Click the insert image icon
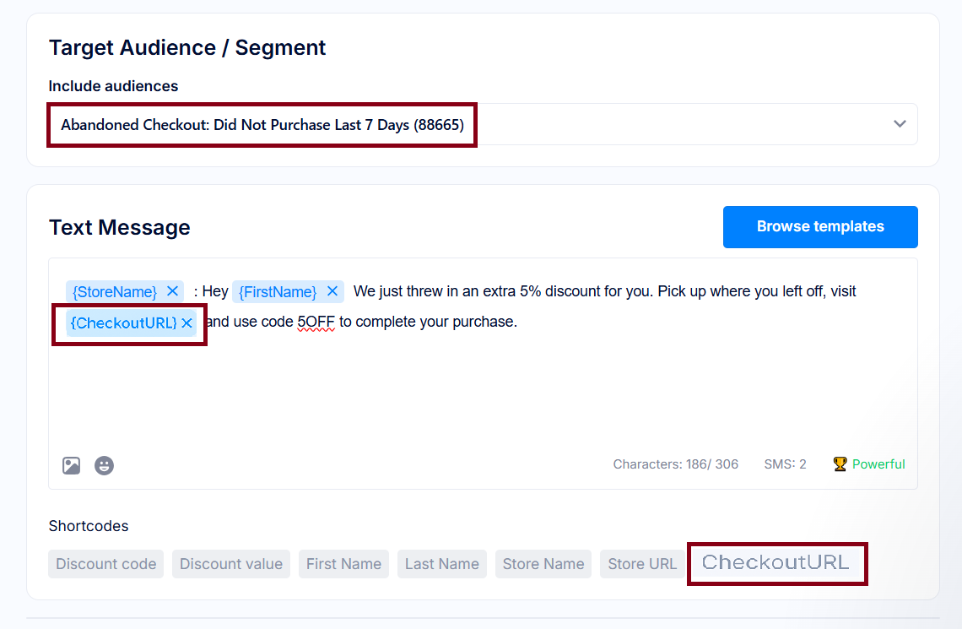Viewport: 962px width, 629px height. pyautogui.click(x=71, y=466)
